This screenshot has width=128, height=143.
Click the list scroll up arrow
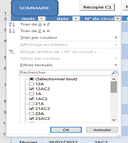pyautogui.click(x=114, y=79)
